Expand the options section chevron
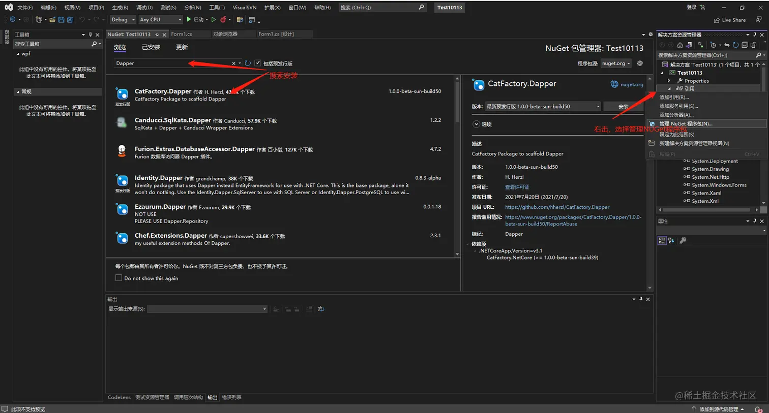 pyautogui.click(x=476, y=124)
